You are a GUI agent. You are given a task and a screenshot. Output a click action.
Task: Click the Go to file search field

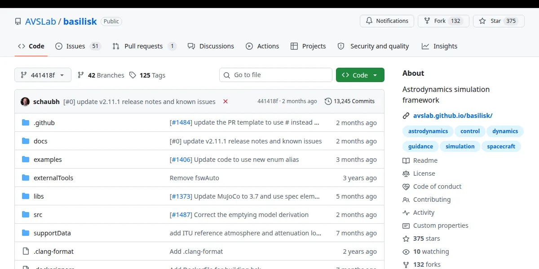(276, 75)
